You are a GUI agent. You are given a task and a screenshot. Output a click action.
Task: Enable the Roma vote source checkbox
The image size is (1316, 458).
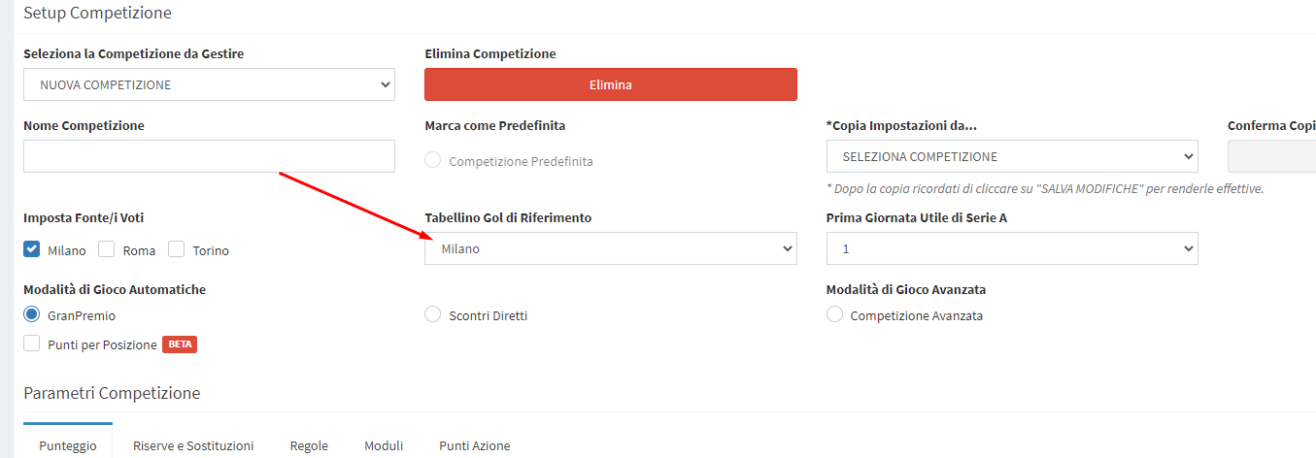point(107,249)
